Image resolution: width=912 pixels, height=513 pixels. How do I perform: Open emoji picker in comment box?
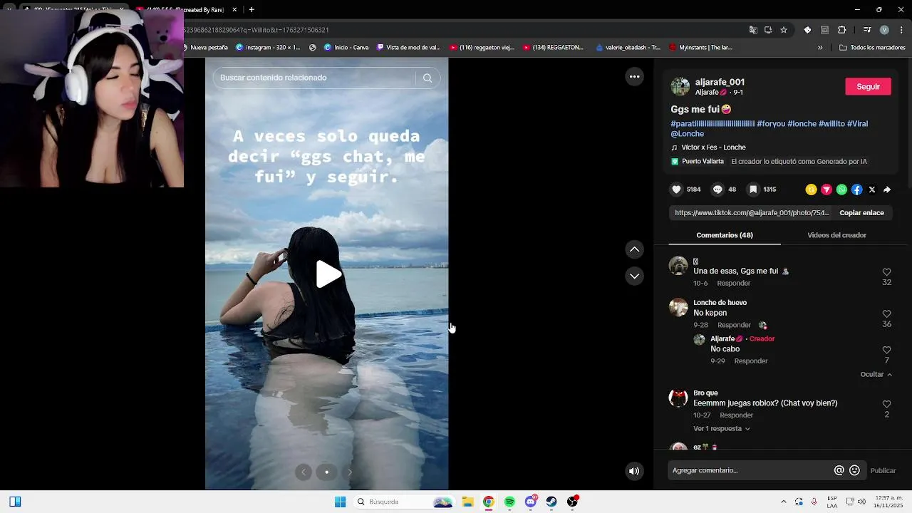point(854,471)
